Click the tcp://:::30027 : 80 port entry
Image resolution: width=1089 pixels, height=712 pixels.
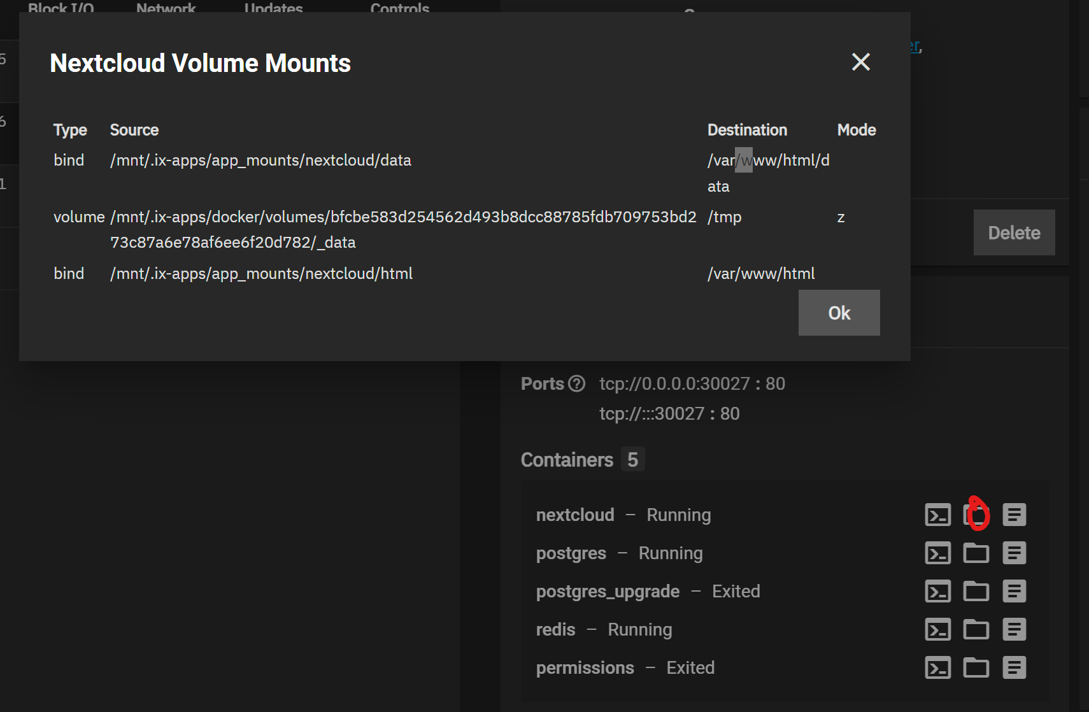(x=669, y=413)
